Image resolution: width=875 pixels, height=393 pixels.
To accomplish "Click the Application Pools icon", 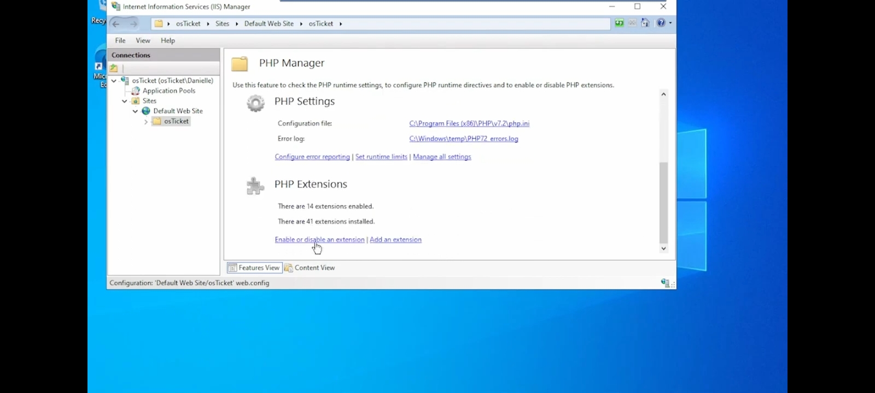I will (x=136, y=91).
